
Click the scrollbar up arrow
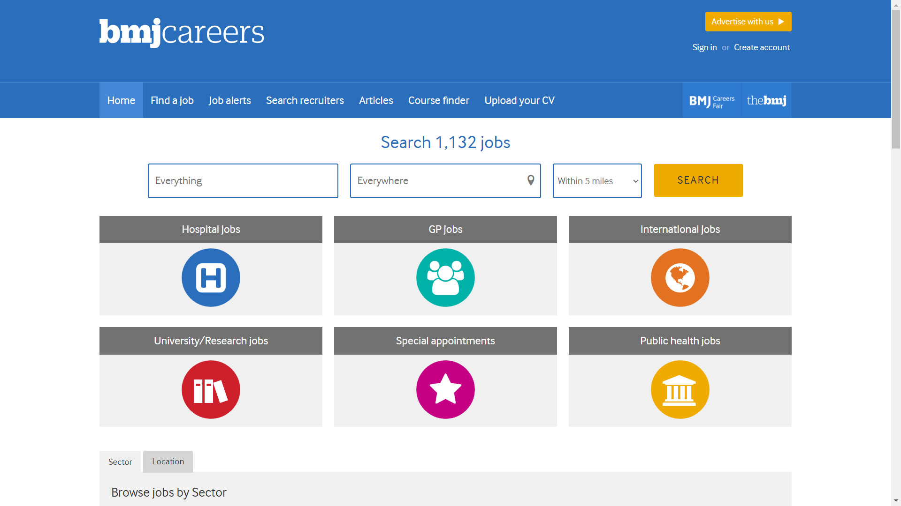tap(896, 4)
